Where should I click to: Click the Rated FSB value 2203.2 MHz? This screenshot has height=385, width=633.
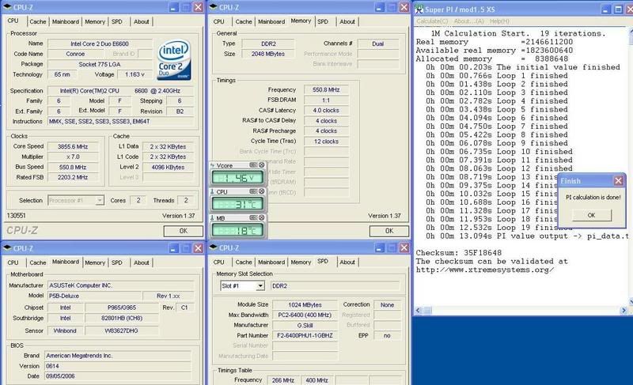click(x=73, y=177)
